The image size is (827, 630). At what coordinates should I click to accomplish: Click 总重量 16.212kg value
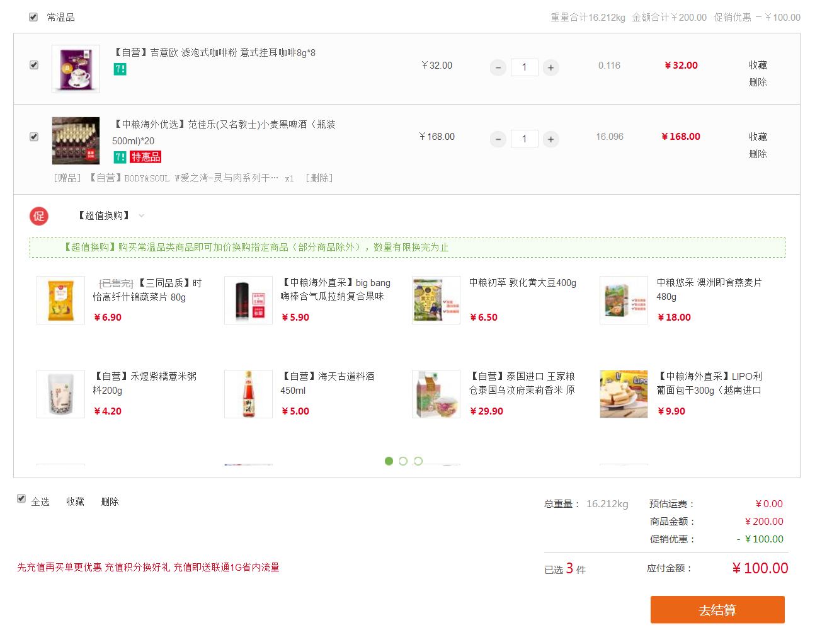[x=607, y=504]
